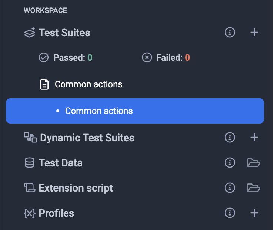The height and width of the screenshot is (230, 274).
Task: View the Profiles info icon
Action: (230, 213)
